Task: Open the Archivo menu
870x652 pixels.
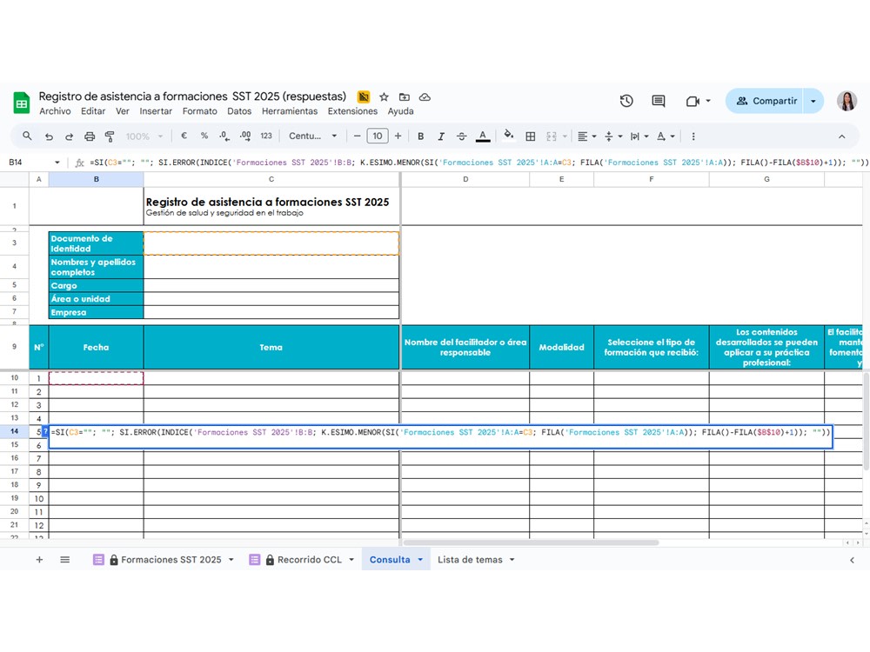Action: click(x=55, y=111)
